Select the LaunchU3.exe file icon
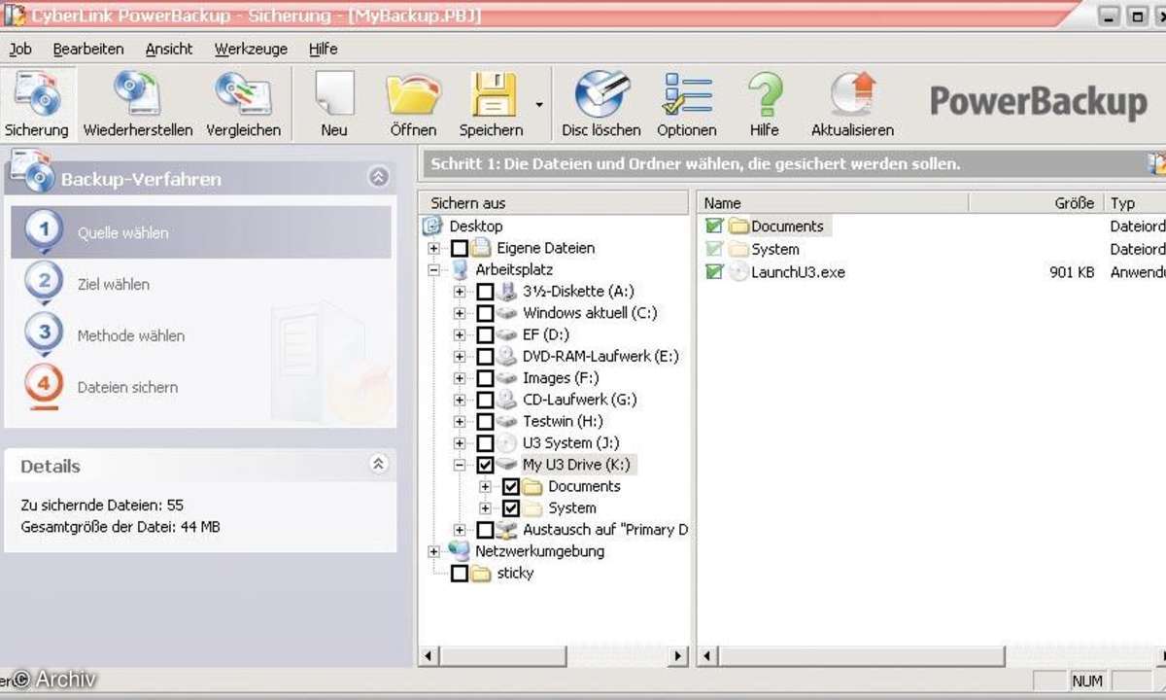 click(738, 272)
